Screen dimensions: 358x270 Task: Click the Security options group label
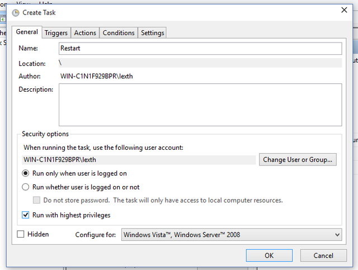(45, 134)
